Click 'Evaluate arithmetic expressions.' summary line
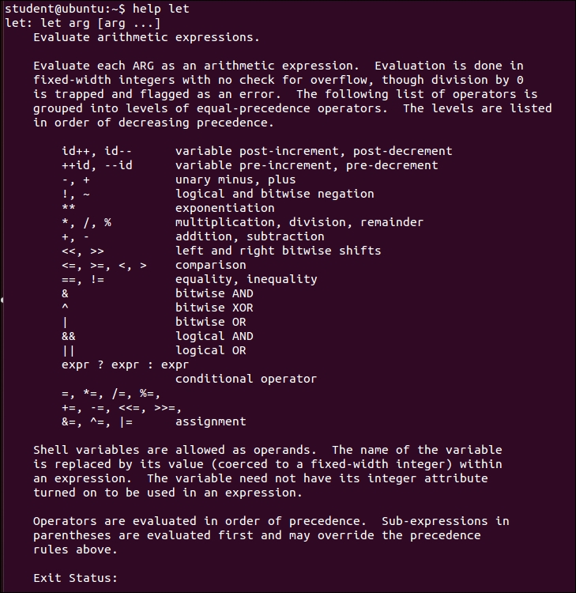 146,37
